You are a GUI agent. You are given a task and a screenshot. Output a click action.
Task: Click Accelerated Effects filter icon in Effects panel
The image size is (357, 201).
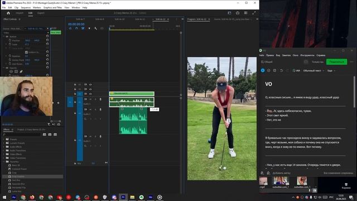coord(45,135)
